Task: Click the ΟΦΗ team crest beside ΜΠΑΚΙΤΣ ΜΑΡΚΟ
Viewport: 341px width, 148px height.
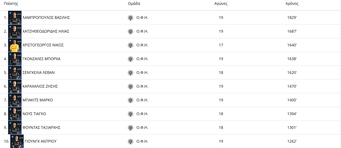Action: 131,100
